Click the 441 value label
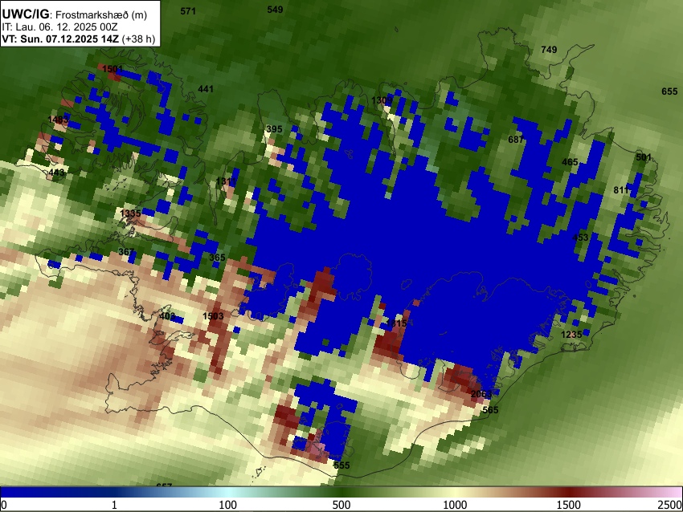The width and height of the screenshot is (683, 512). pyautogui.click(x=206, y=89)
